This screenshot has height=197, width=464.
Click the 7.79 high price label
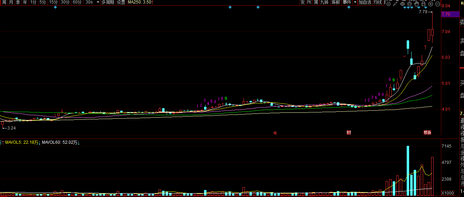pos(423,12)
